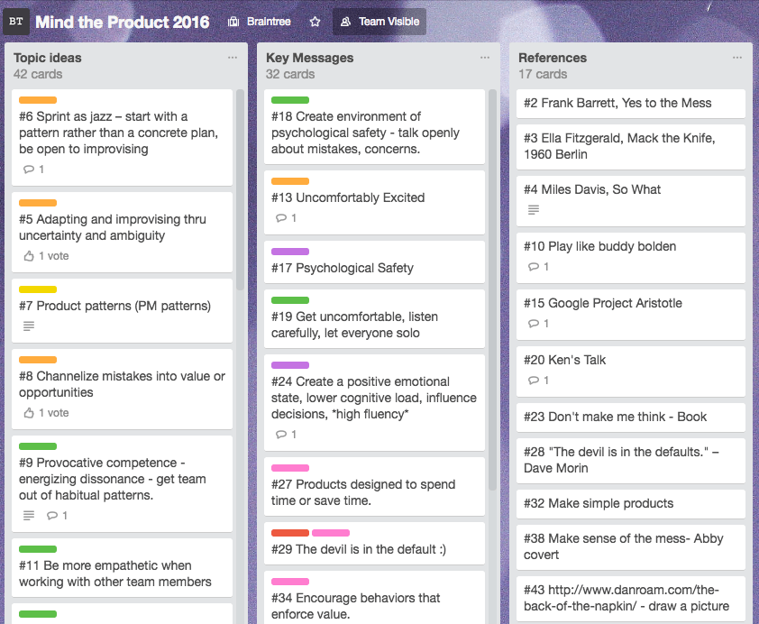The height and width of the screenshot is (624, 759).
Task: Click purple label on card #24
Action: [x=290, y=365]
